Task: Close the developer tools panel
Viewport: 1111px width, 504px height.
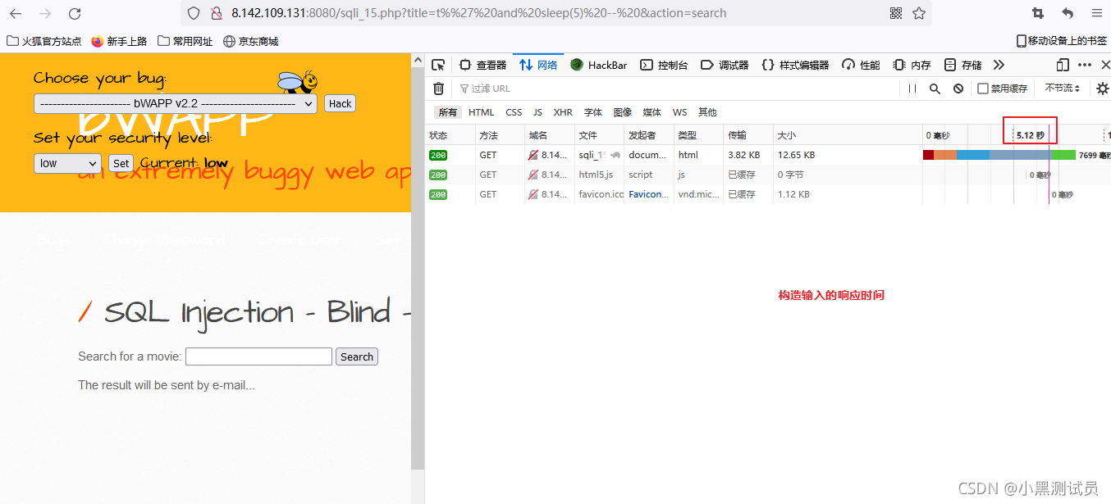Action: (1105, 65)
